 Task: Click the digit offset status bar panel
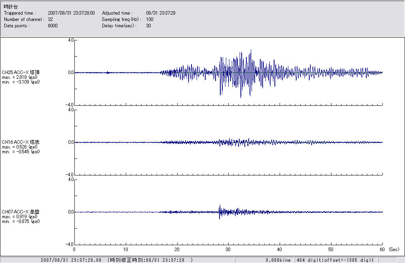point(335,260)
